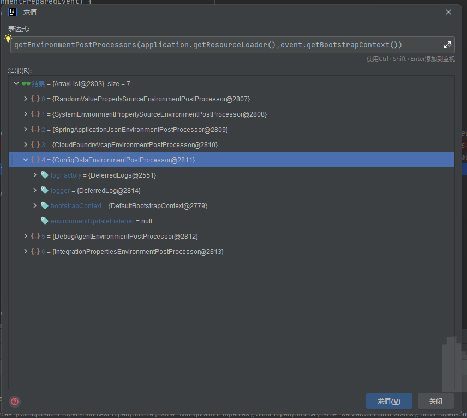Collapse the root 结果 ArrayList node
This screenshot has height=418, width=467.
tap(16, 83)
